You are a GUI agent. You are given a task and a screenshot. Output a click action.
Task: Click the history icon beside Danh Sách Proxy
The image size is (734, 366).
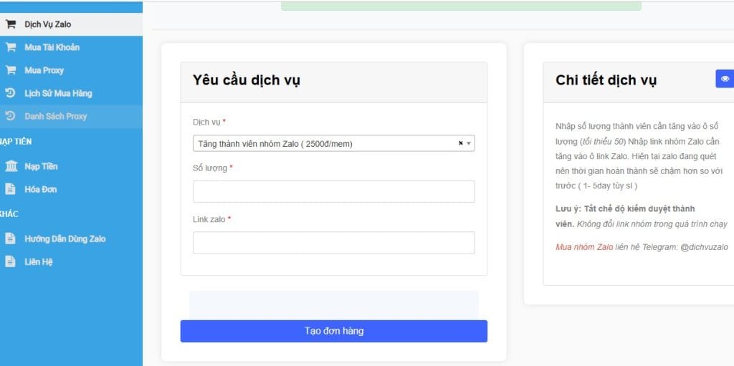coord(11,116)
